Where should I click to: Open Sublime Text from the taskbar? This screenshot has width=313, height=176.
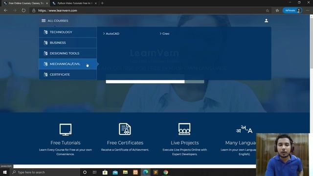click(x=156, y=172)
